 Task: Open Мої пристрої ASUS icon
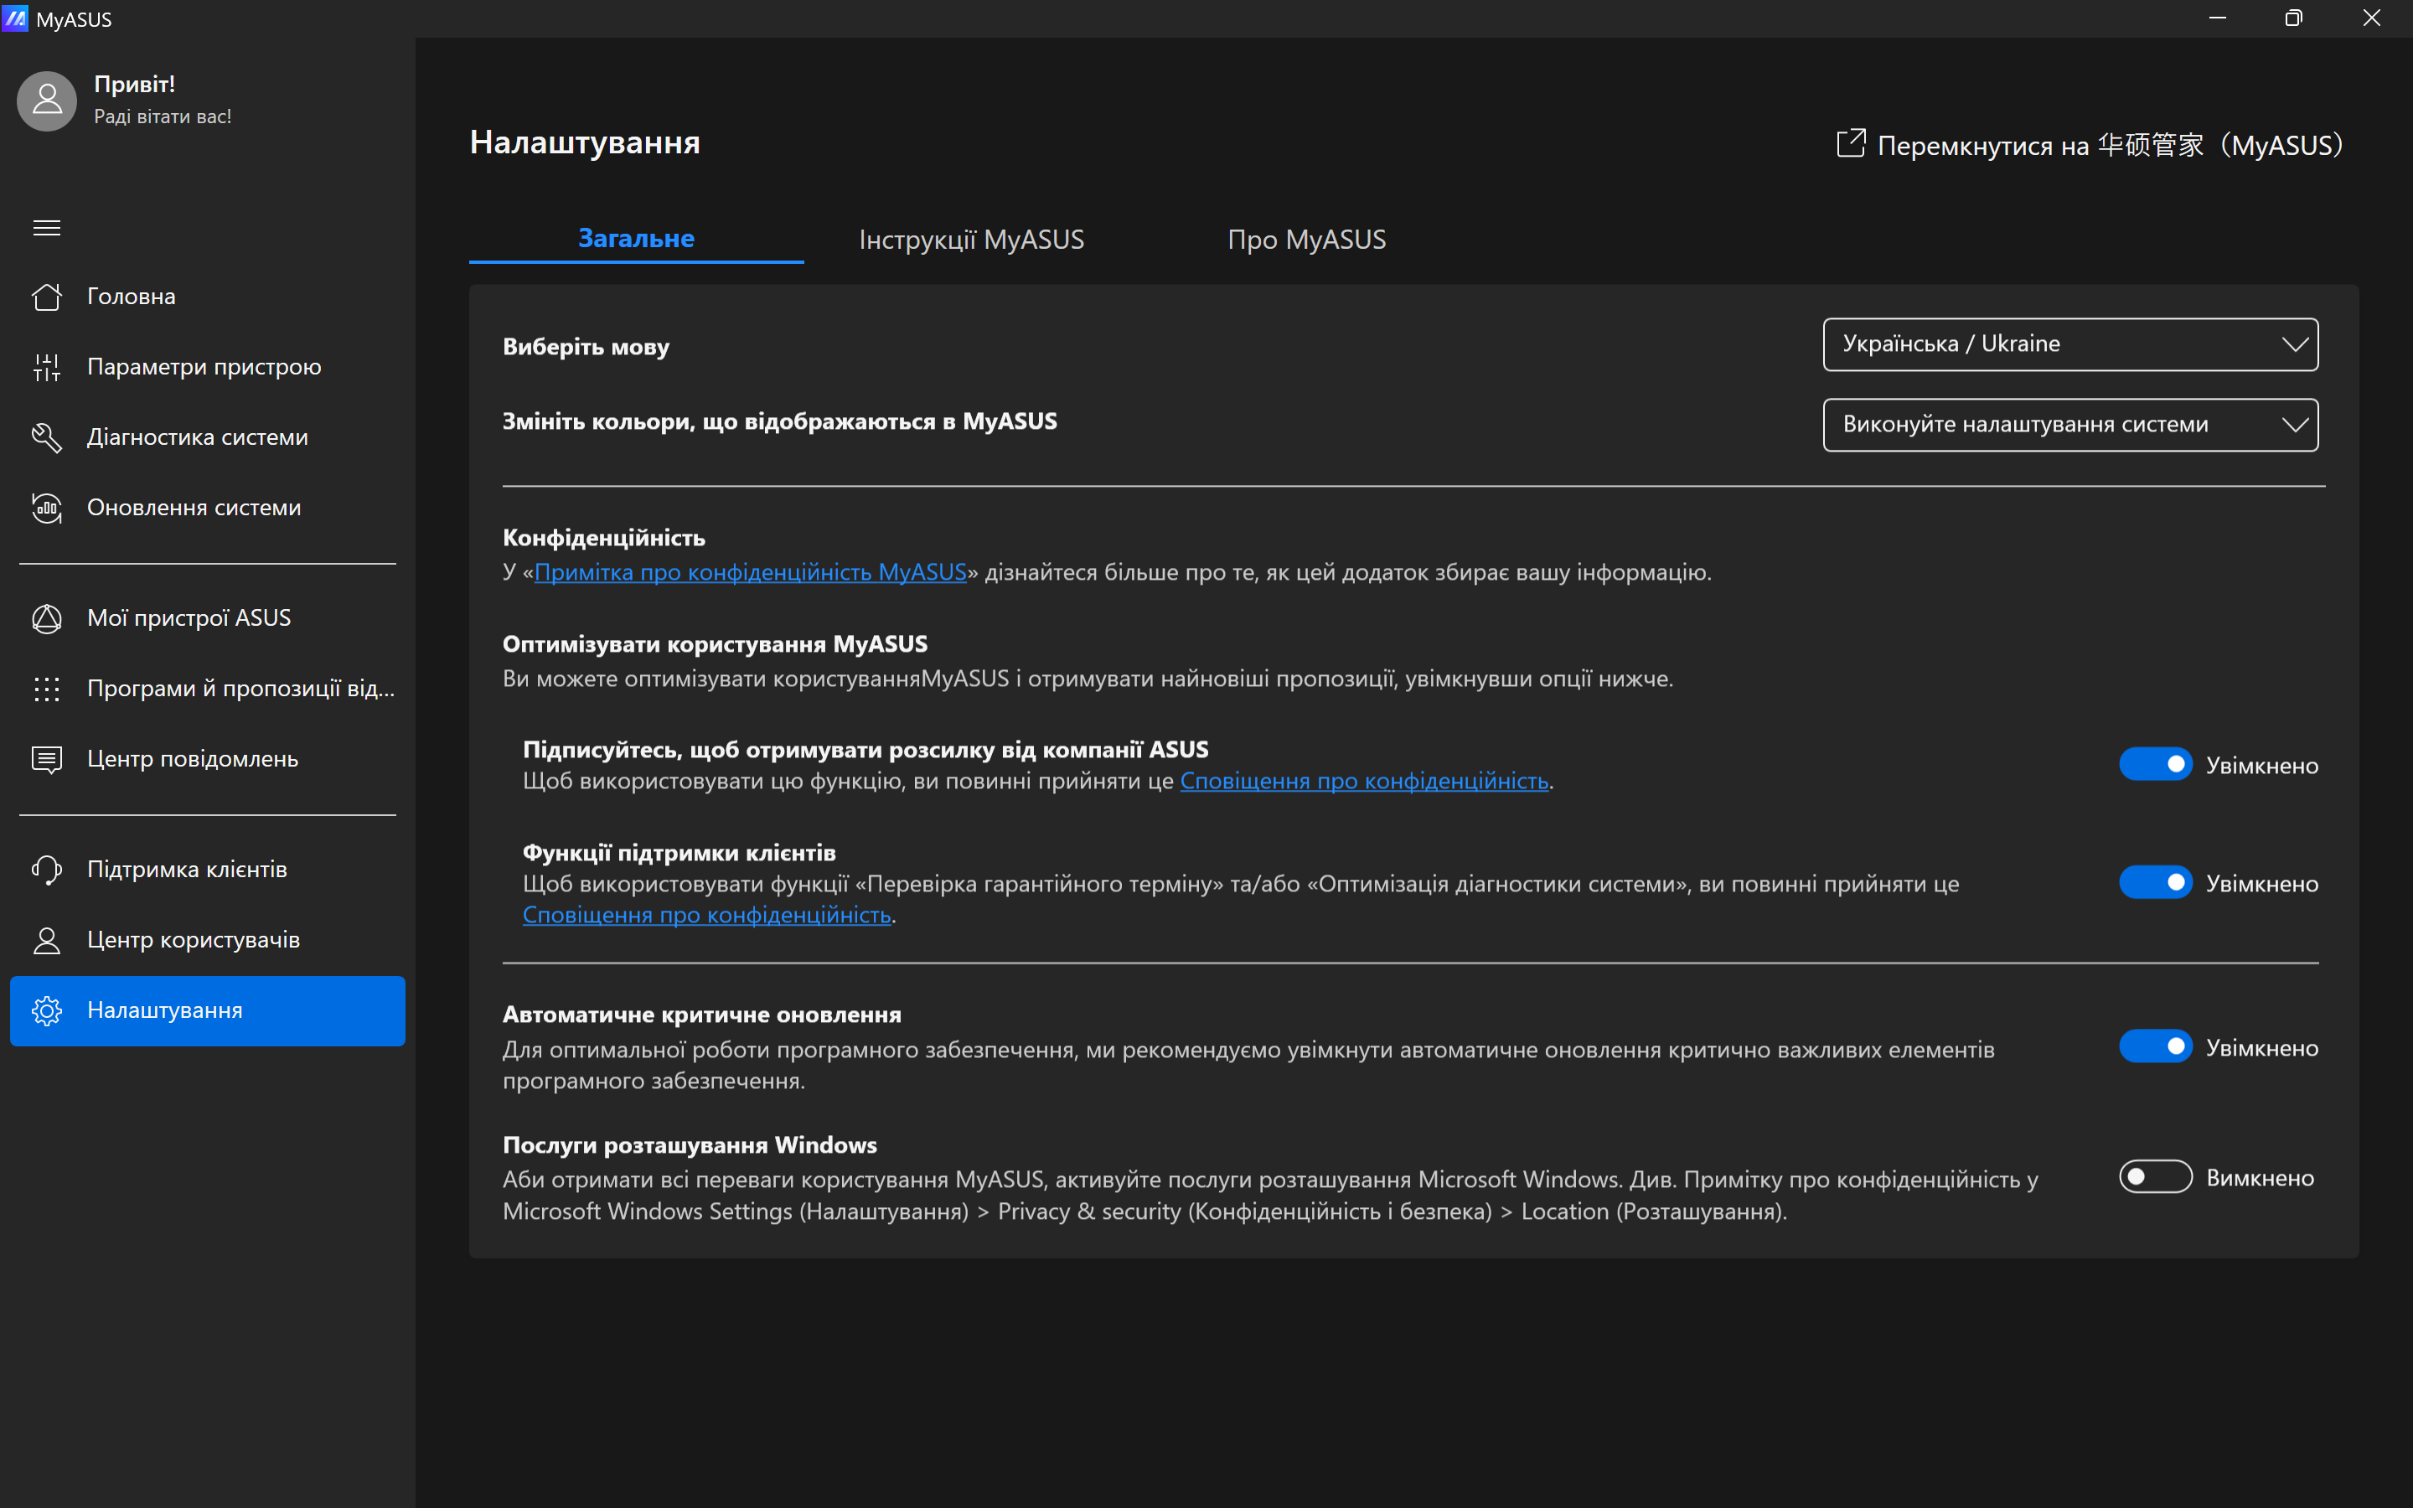(x=47, y=618)
